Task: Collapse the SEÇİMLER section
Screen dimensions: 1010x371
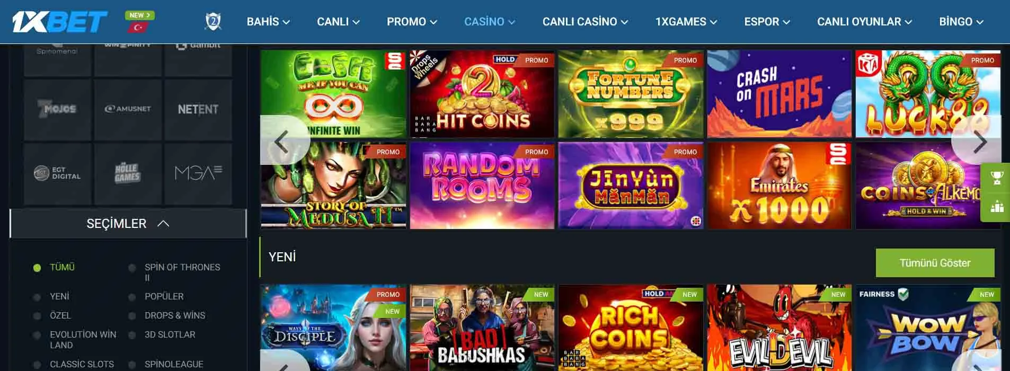Action: pos(128,224)
